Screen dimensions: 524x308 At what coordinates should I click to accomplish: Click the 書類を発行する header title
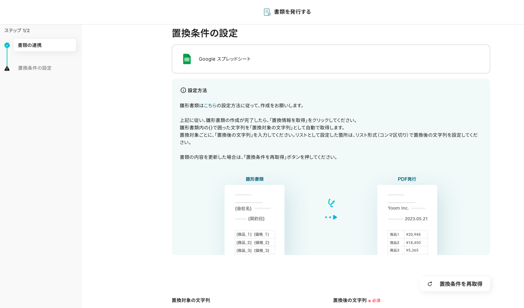point(292,12)
